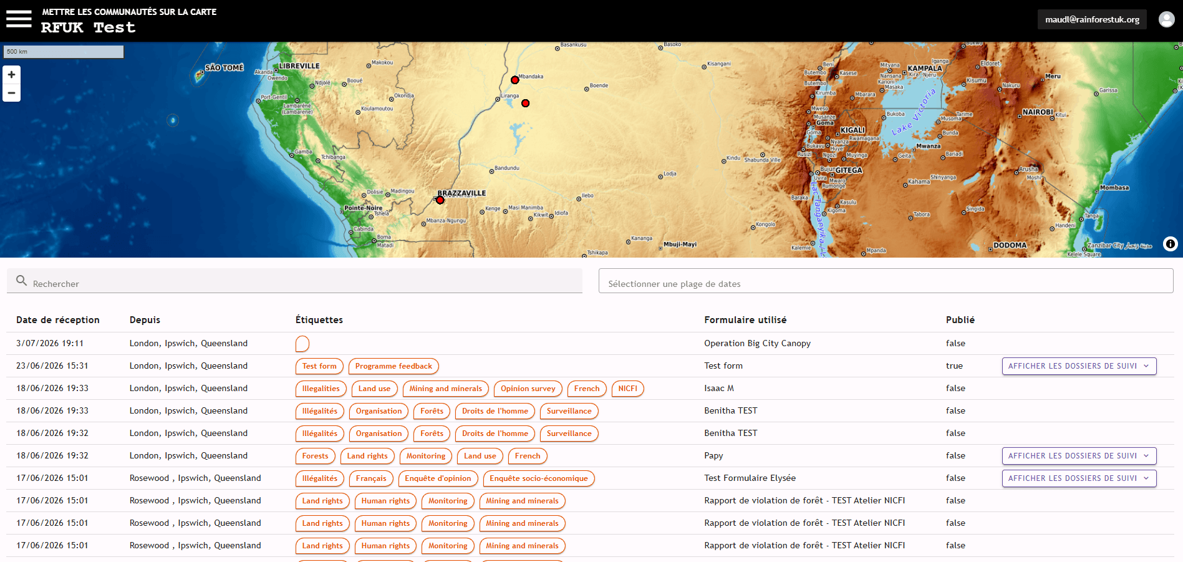The image size is (1183, 562).
Task: Click Nairobi label on the map
Action: click(1038, 112)
